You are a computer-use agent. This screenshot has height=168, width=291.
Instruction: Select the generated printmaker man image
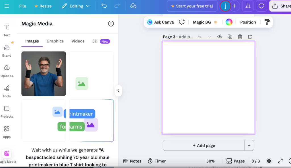click(43, 74)
